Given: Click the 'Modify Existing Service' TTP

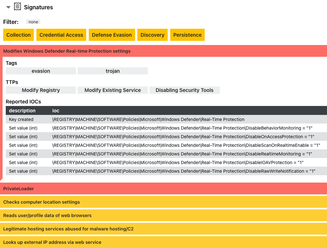Looking at the screenshot, I should click(x=112, y=90).
